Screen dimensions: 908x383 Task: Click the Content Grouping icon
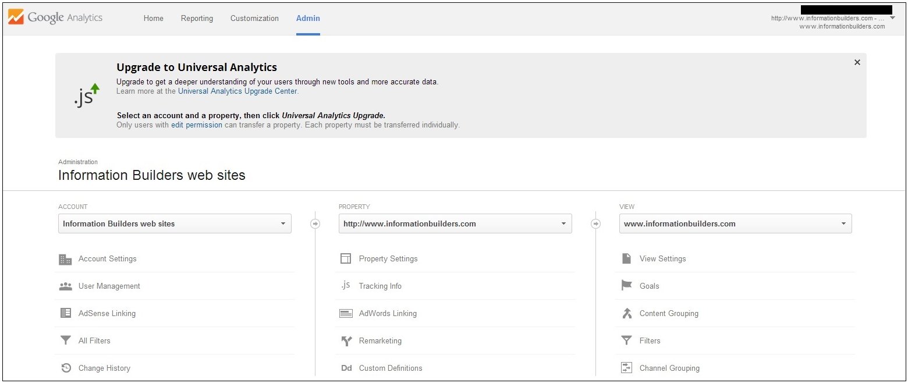(626, 313)
